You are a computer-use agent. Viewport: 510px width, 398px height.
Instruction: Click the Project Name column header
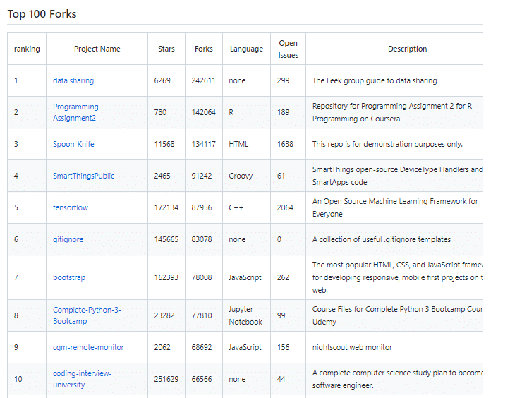click(x=97, y=49)
